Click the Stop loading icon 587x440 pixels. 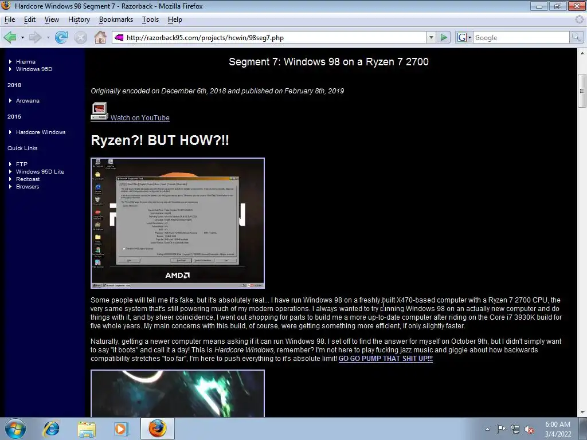coord(80,37)
